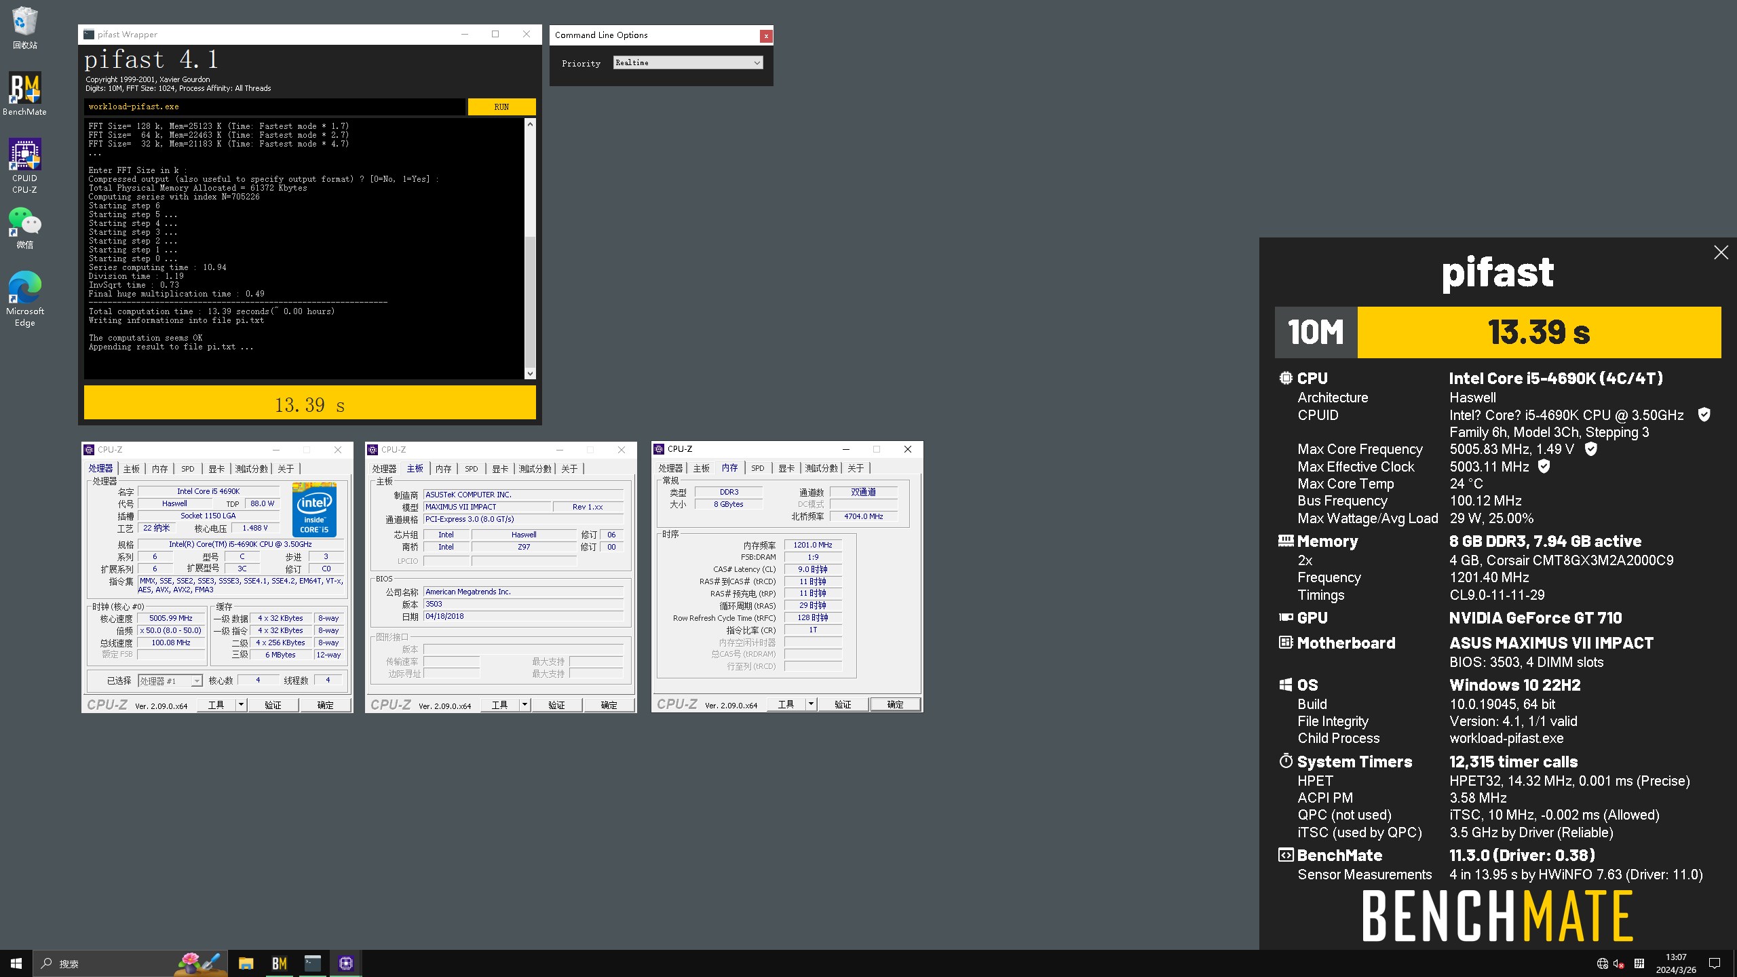Open the notification center icon
Screen dimensions: 1737x977
point(1715,963)
